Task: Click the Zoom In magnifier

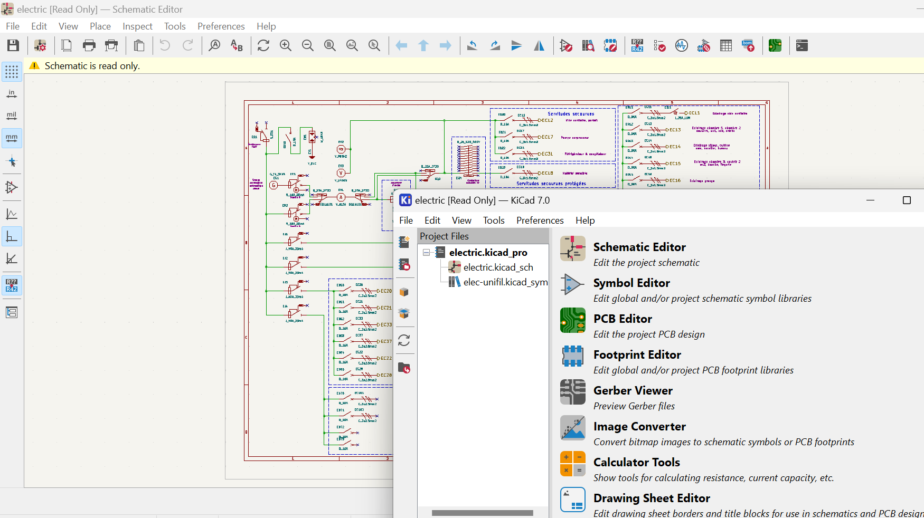Action: coord(286,46)
